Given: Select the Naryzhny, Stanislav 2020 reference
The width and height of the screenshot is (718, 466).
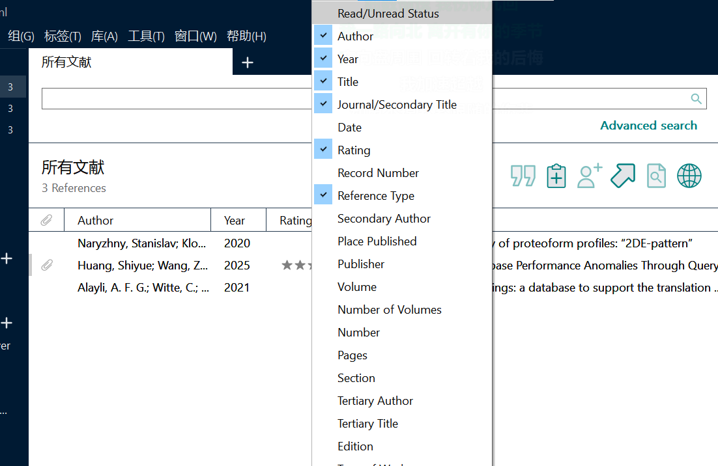Looking at the screenshot, I should [141, 243].
